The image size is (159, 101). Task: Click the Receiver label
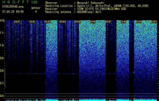click(x=51, y=9)
